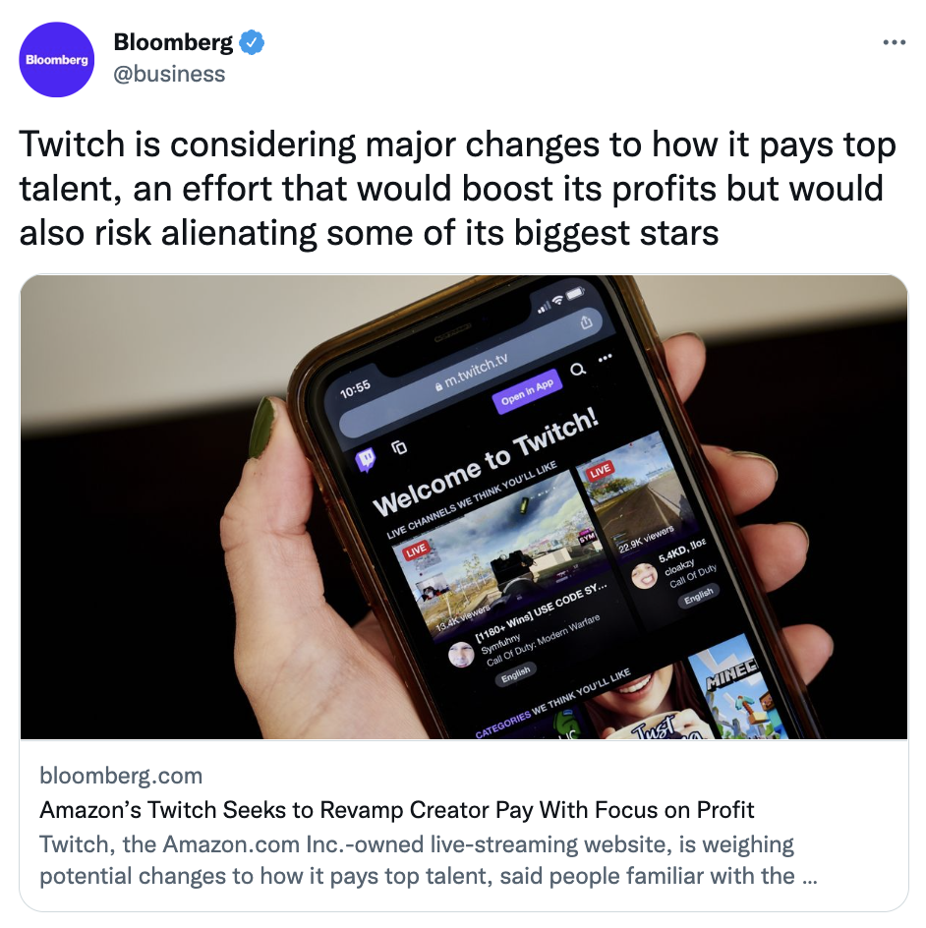
Task: Tap the share icon in the phone's address bar
Action: click(x=586, y=322)
